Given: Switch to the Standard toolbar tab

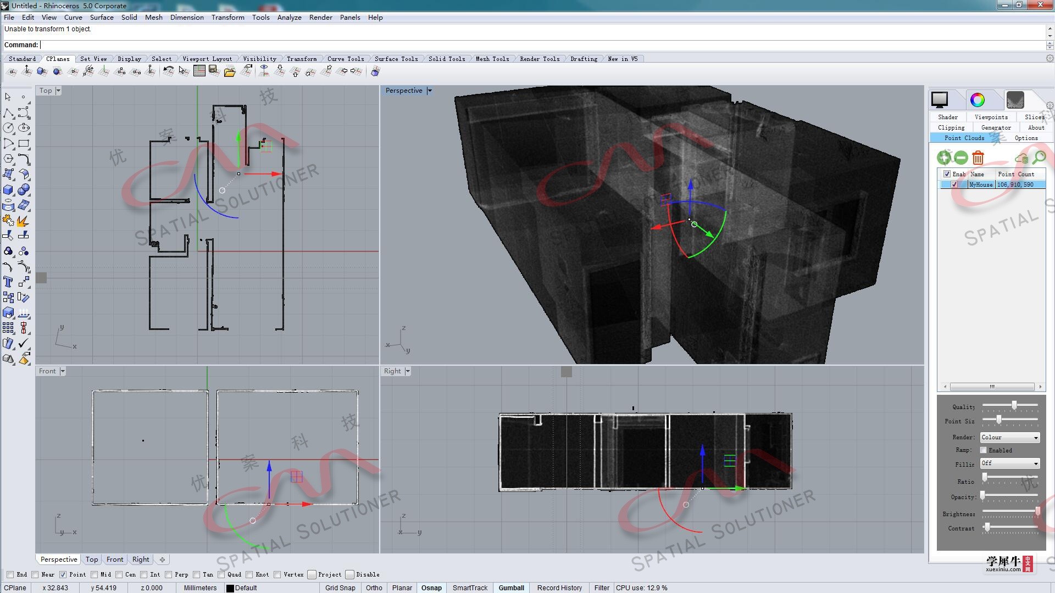Looking at the screenshot, I should click(23, 59).
